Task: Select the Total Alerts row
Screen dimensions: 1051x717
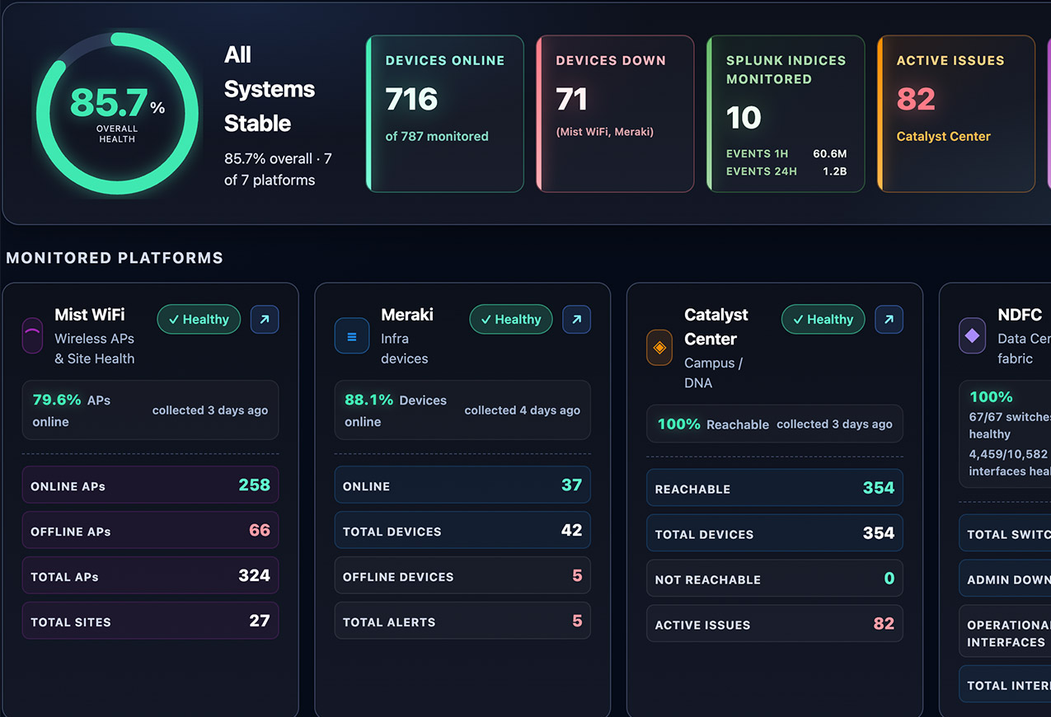Action: 462,621
